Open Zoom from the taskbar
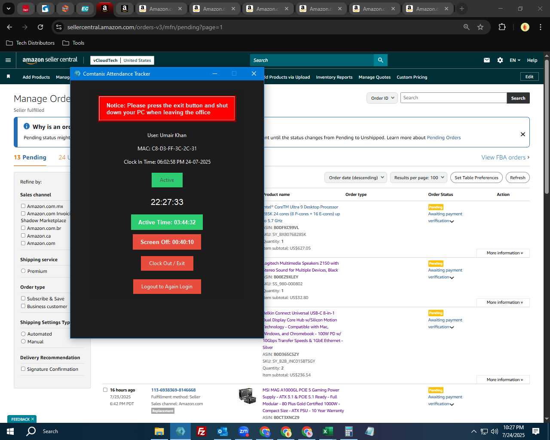Image resolution: width=550 pixels, height=440 pixels. click(x=244, y=431)
